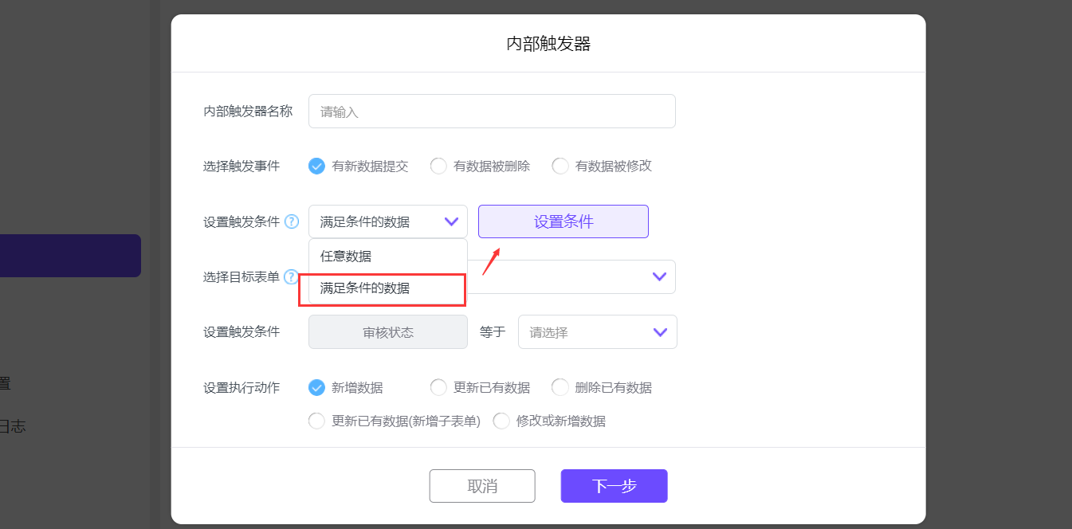Click the 审核状态 condition field
1072x529 pixels.
pyautogui.click(x=387, y=332)
